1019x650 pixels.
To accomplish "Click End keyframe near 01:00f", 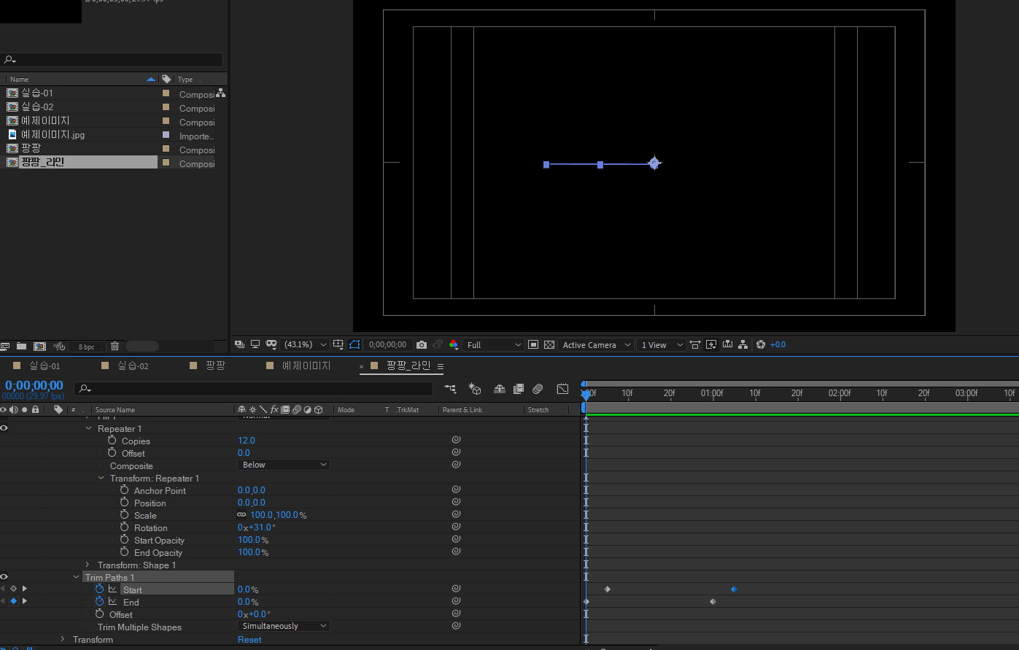I will [713, 601].
